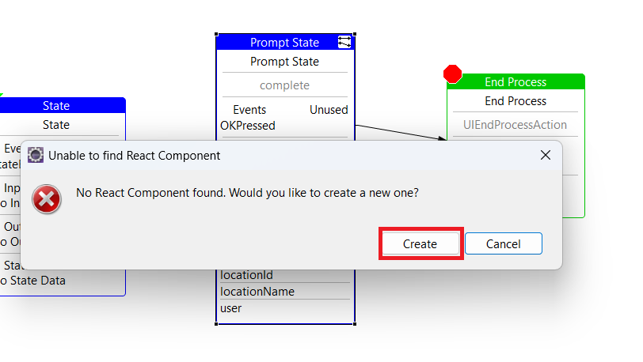
Task: Click the Unused label in Prompt State
Action: pos(329,110)
